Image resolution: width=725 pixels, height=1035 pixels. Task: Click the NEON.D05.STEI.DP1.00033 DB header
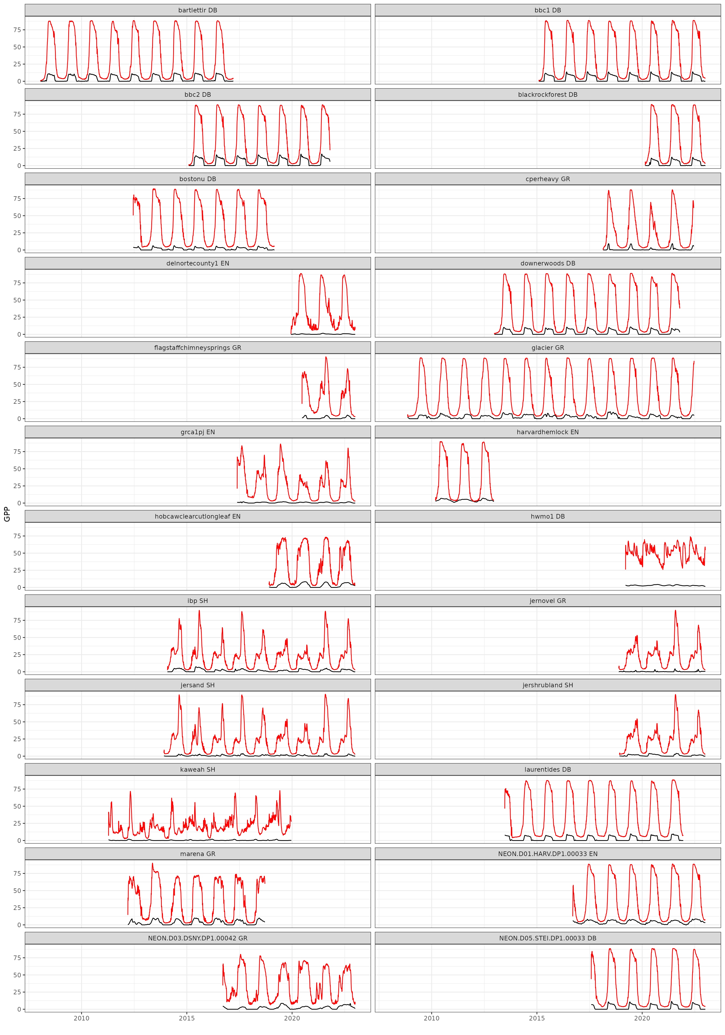tap(547, 938)
